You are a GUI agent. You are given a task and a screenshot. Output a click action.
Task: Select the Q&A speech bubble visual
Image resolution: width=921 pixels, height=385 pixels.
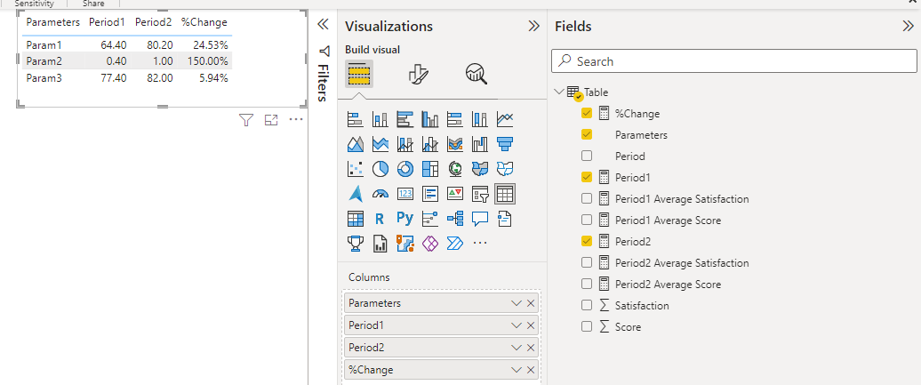480,219
